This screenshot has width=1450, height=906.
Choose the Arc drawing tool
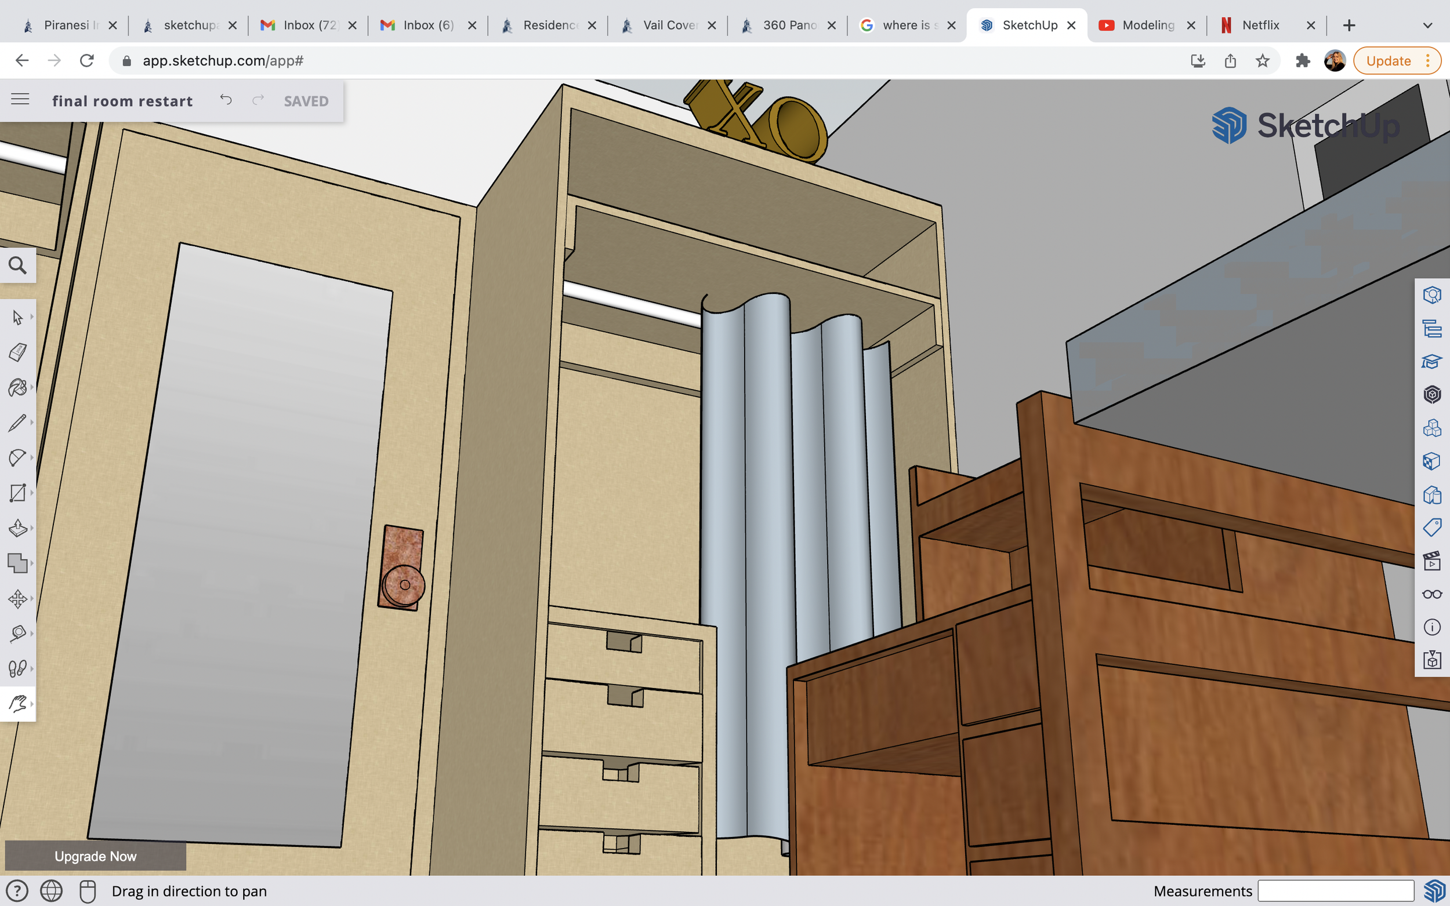(18, 457)
